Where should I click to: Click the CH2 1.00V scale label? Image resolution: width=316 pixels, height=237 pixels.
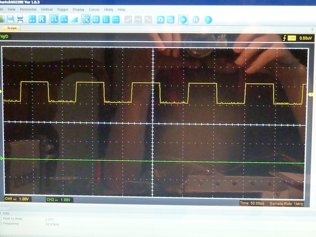(58, 199)
